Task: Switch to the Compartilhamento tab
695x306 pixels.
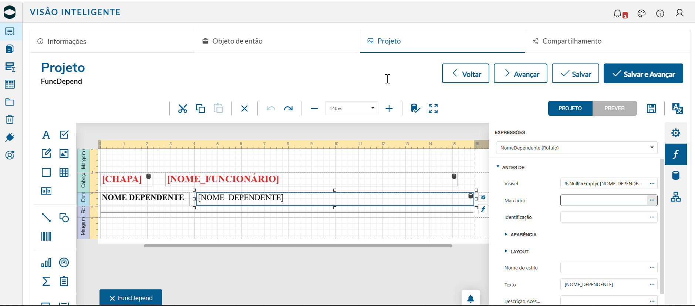Action: 608,41
